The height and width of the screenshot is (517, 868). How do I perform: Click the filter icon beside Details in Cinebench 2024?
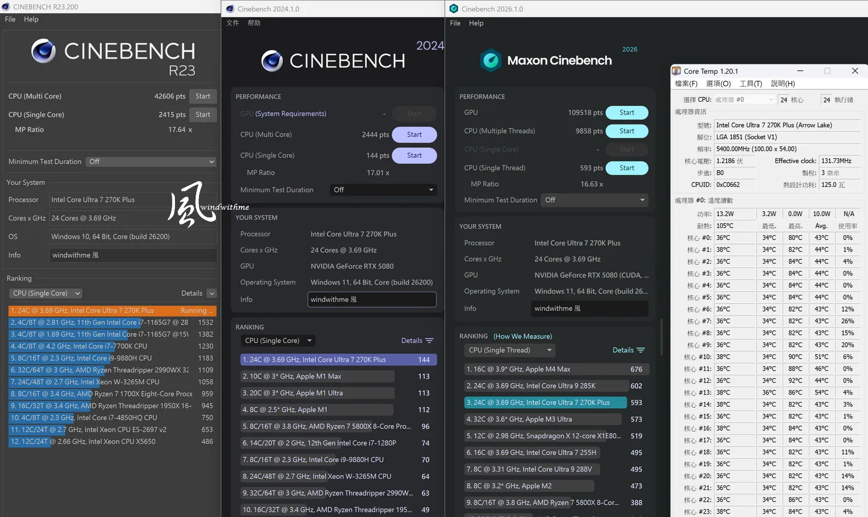[x=430, y=341]
